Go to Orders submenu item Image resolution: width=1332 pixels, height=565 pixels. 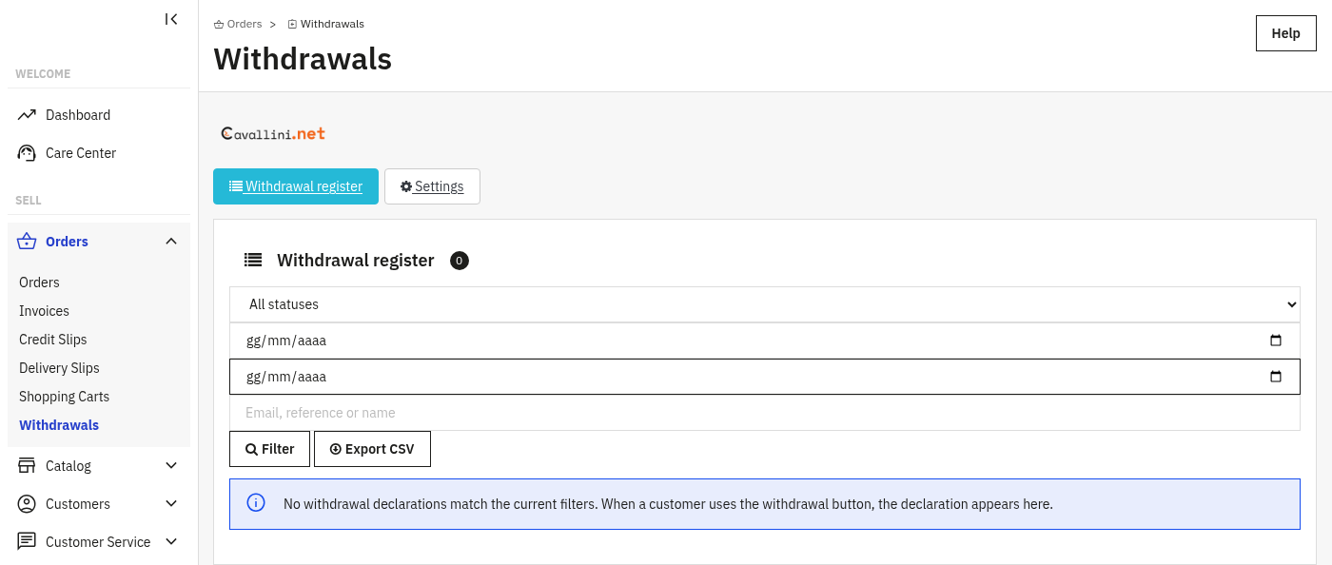pos(39,282)
